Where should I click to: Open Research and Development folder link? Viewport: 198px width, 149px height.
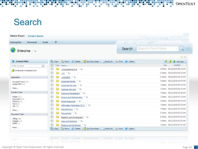[x=72, y=117]
